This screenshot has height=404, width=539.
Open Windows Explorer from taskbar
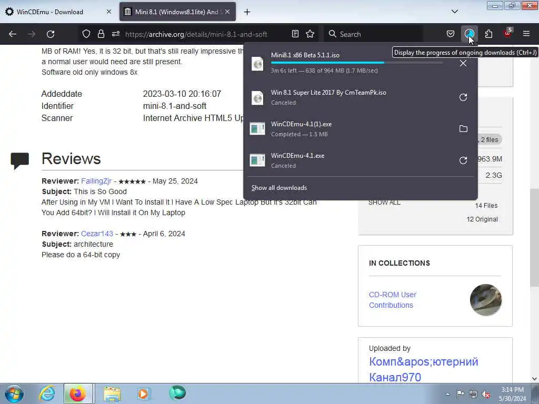(x=113, y=395)
